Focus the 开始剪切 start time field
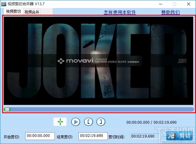Viewport: 196px width, 144px height. click(40, 136)
